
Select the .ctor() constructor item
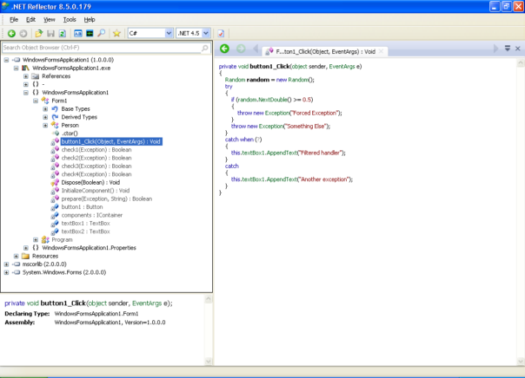pos(70,134)
